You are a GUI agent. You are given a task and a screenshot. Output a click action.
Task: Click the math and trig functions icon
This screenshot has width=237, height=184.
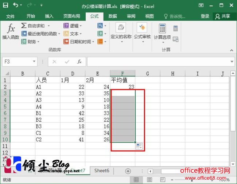click(x=100, y=34)
